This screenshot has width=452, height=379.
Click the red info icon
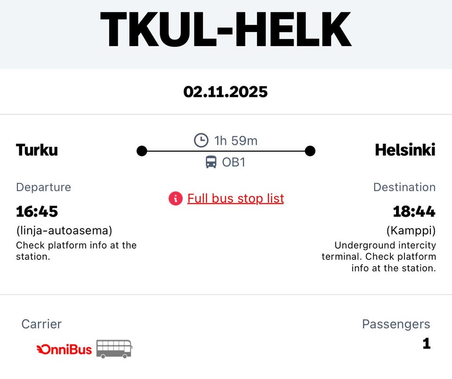(175, 199)
